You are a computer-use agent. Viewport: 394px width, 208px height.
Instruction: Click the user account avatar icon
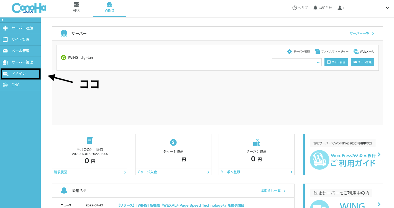340,8
